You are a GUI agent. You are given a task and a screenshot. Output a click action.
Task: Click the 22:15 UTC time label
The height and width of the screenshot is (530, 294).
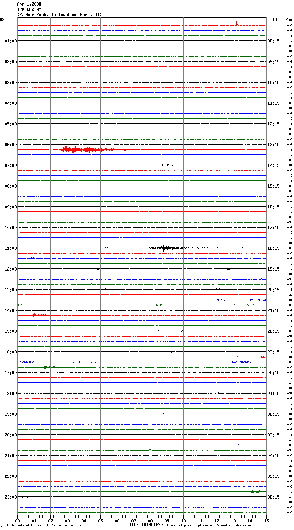274,331
